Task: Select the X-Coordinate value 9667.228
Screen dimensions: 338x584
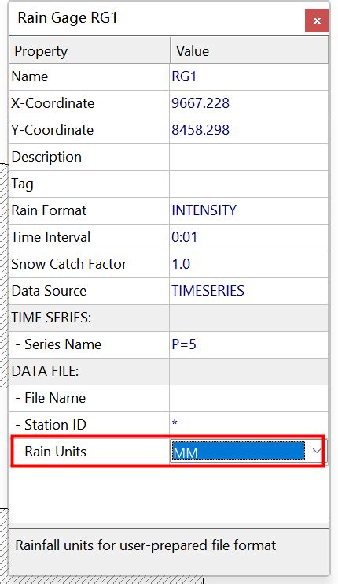Action: (x=249, y=103)
